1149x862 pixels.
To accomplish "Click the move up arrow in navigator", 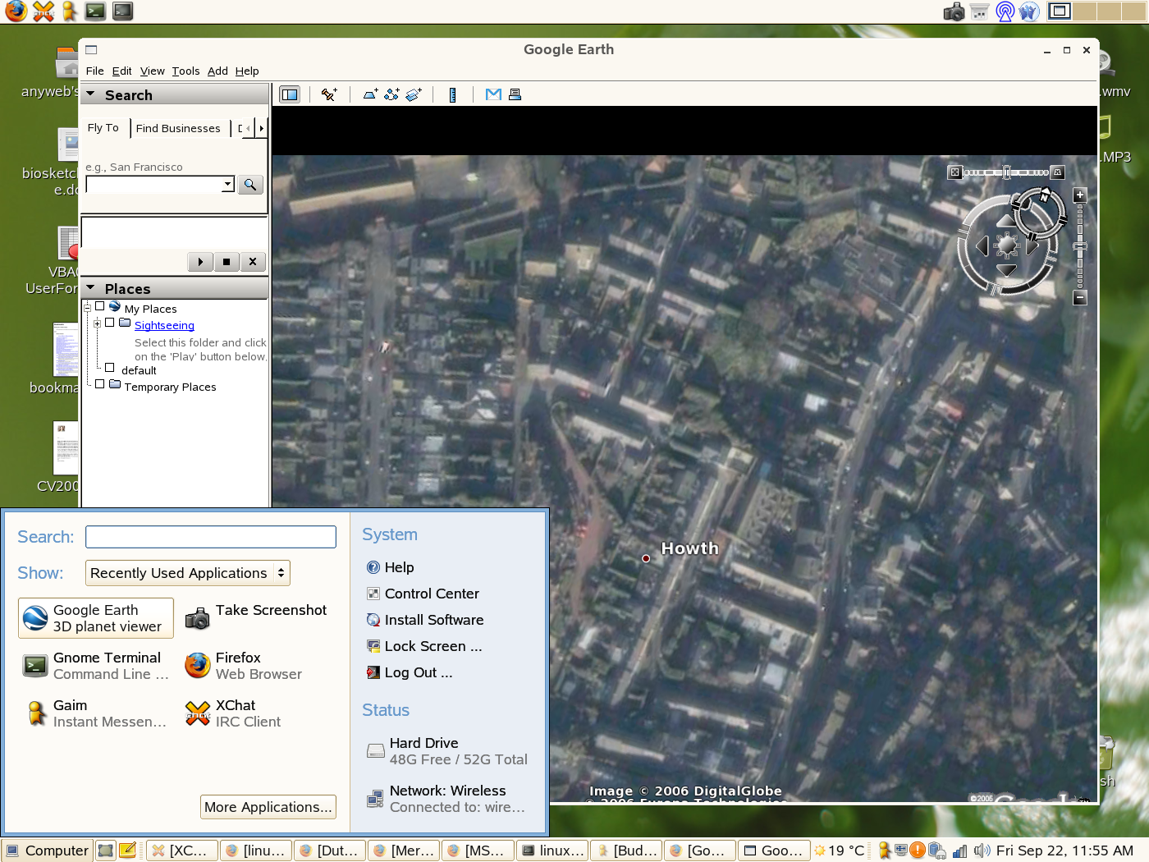I will click(1006, 221).
